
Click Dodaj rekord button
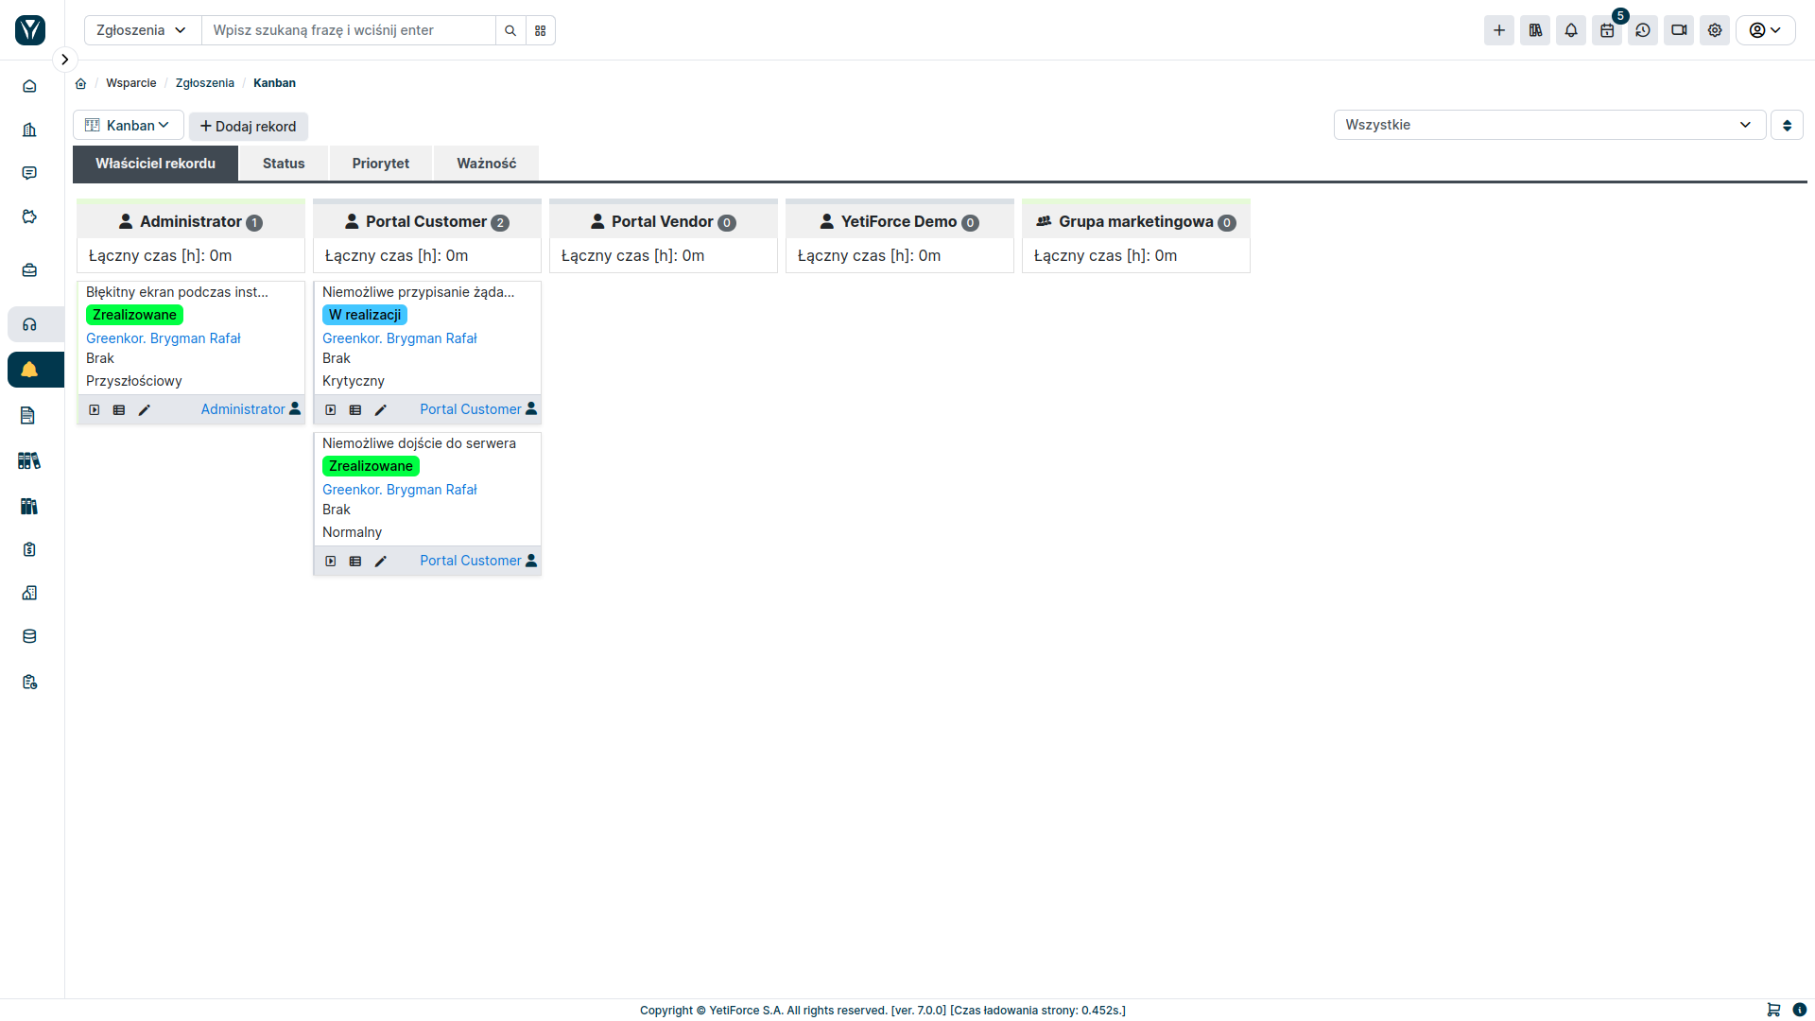(x=248, y=127)
